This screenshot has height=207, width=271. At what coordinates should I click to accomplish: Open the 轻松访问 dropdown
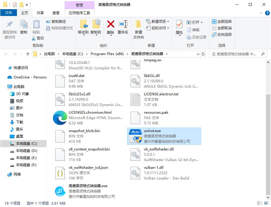click(x=158, y=28)
